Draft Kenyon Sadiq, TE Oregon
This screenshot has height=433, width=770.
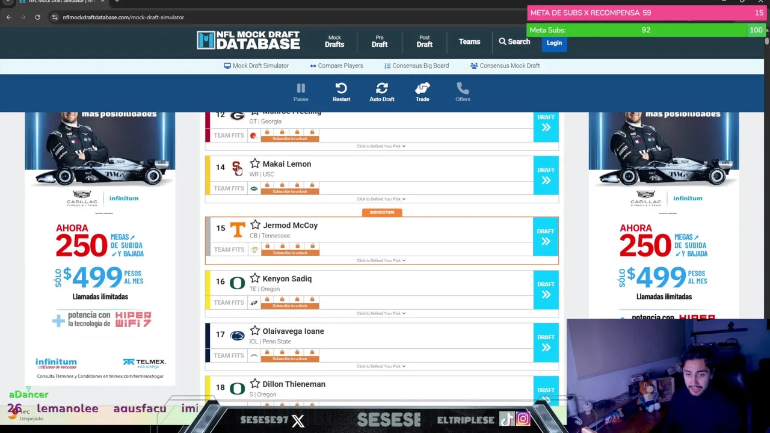tap(546, 289)
